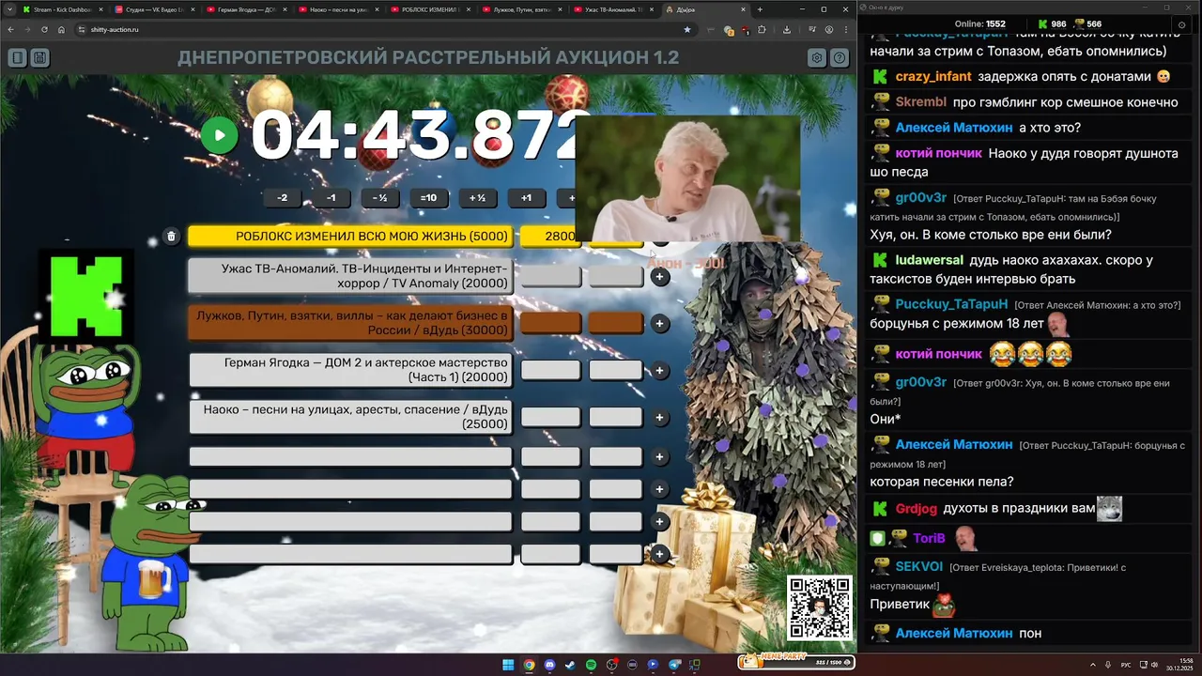Select the Лужков, Путин, взятки lot name field
The width and height of the screenshot is (1202, 676).
click(x=350, y=323)
